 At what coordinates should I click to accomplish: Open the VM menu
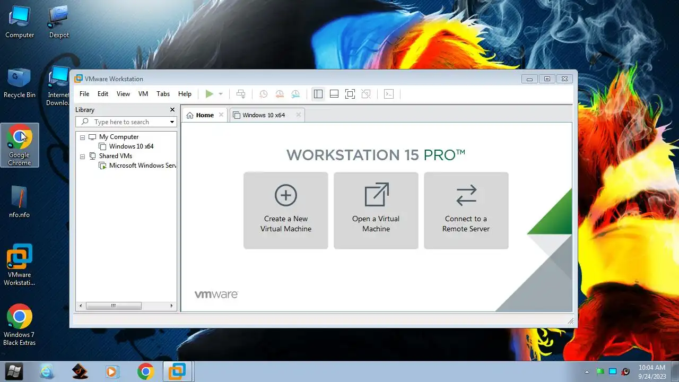(x=143, y=94)
